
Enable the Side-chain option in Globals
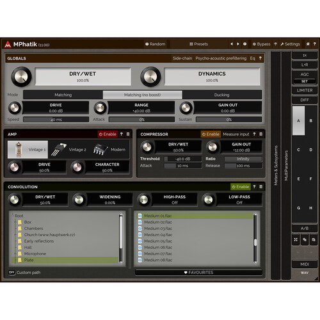click(x=182, y=58)
